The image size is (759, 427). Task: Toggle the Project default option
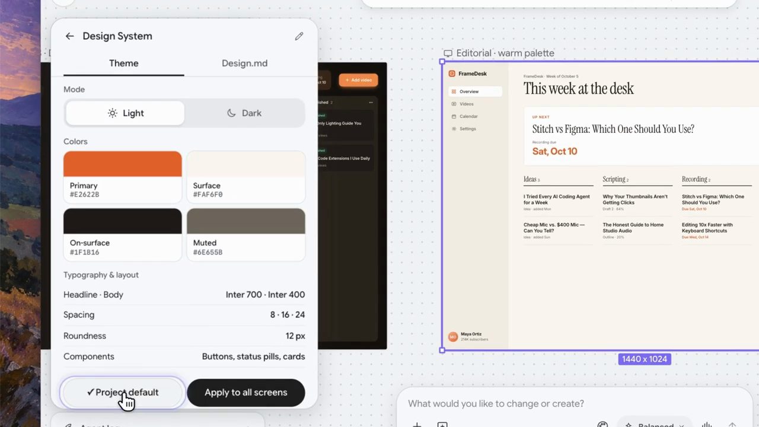pyautogui.click(x=123, y=393)
